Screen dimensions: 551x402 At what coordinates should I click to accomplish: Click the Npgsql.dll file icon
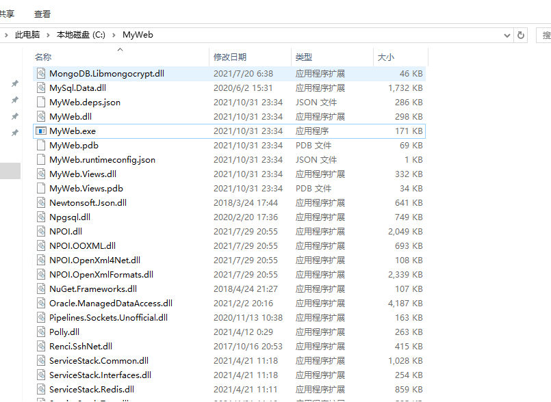pos(41,217)
